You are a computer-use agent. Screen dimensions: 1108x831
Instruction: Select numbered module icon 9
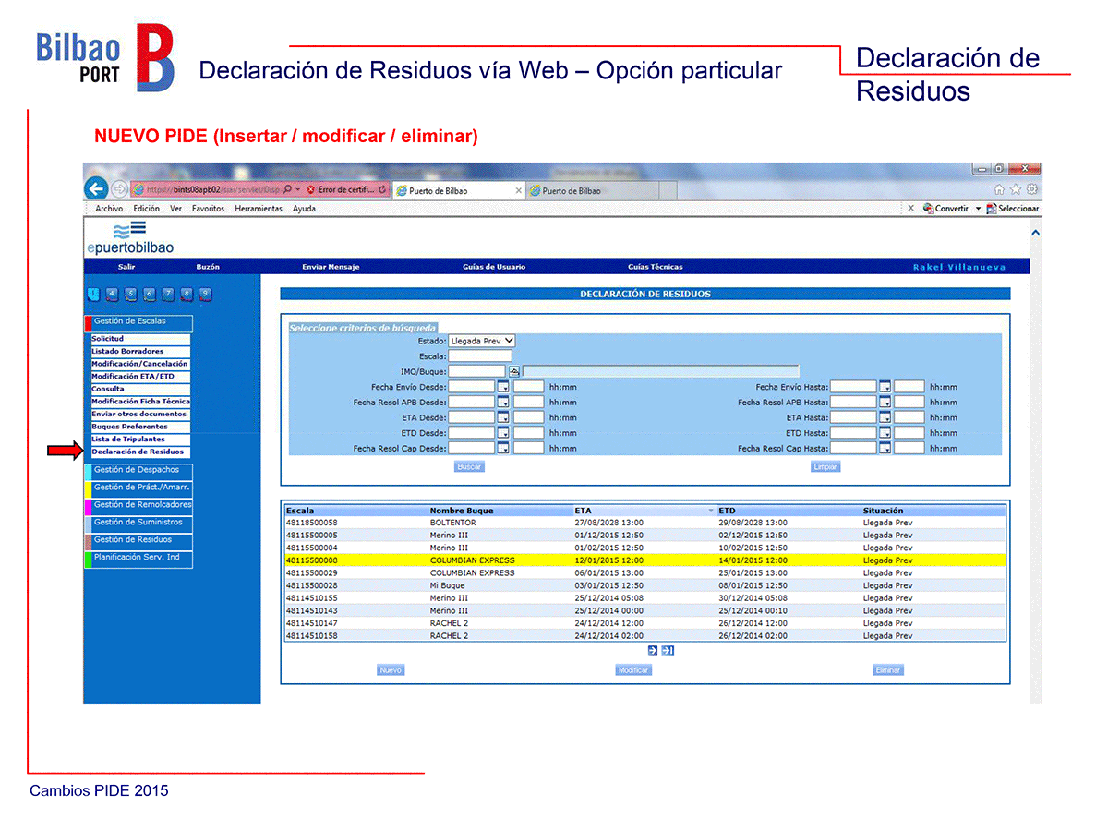tap(205, 295)
